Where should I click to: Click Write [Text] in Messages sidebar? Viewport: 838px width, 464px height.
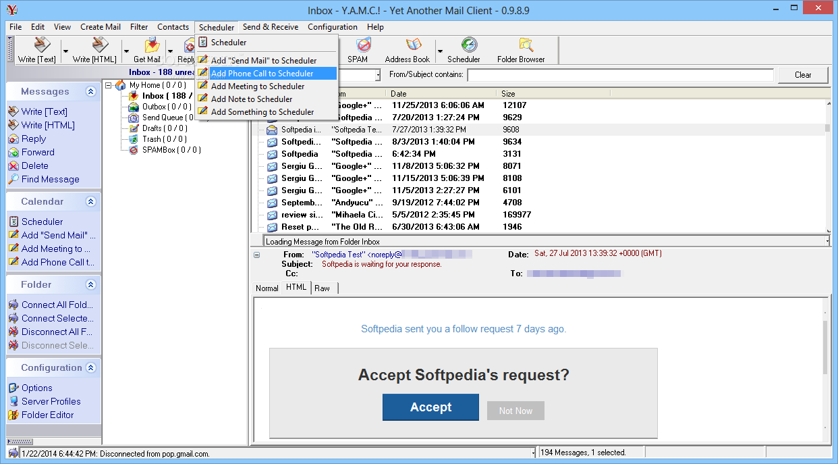tap(45, 111)
